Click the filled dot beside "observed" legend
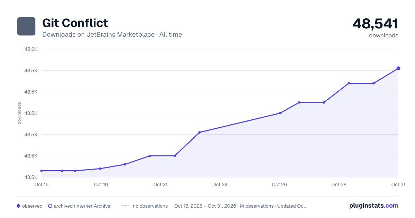 [x=18, y=206]
